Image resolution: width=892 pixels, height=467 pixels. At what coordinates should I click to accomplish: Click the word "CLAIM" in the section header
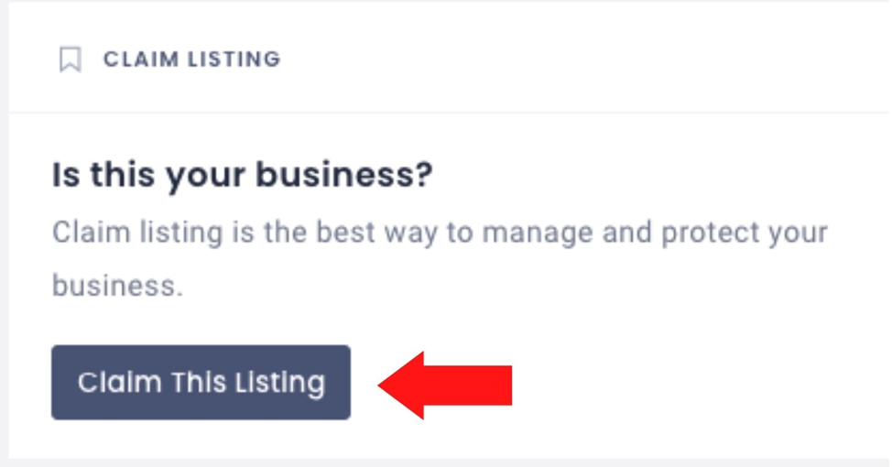[140, 60]
